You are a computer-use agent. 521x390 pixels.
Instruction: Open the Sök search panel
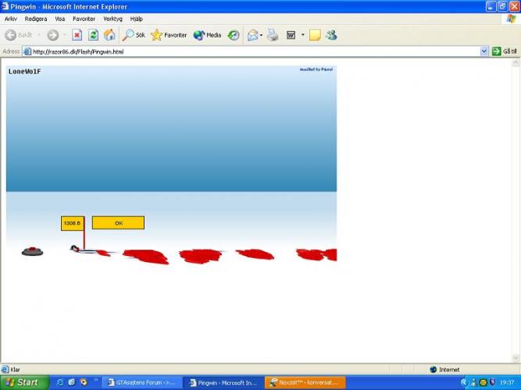tap(134, 35)
